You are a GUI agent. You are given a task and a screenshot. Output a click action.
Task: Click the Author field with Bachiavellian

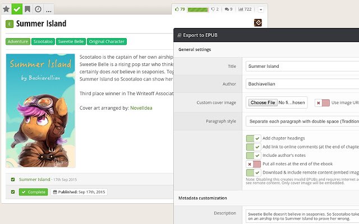click(x=302, y=84)
